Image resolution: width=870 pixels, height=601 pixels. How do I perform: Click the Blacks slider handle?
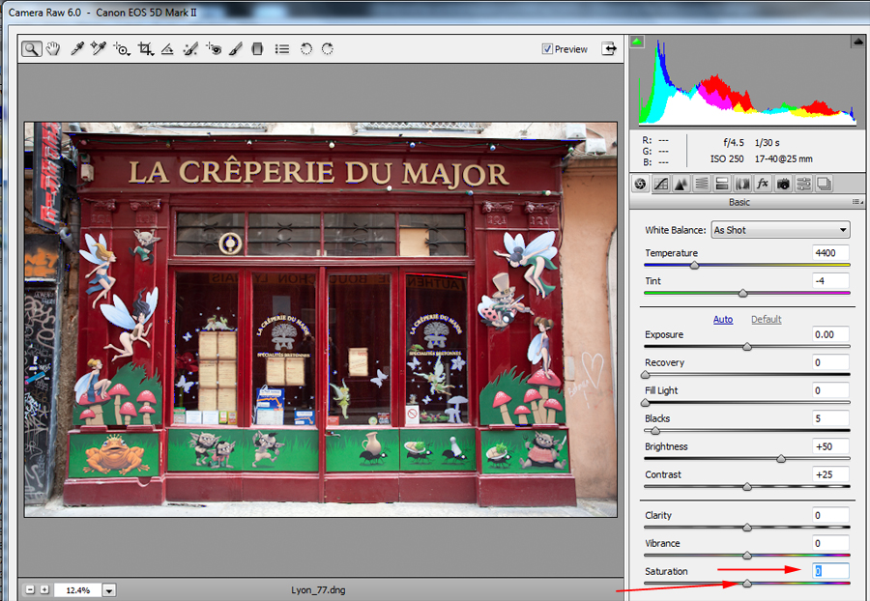[x=655, y=431]
